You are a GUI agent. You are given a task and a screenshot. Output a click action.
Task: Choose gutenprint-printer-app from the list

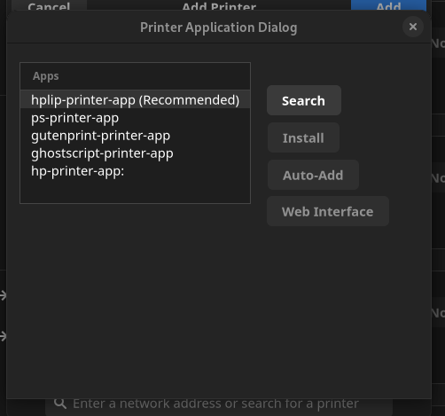point(135,136)
